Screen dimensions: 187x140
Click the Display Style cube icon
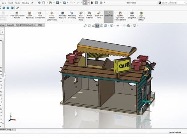pyautogui.click(x=112, y=26)
